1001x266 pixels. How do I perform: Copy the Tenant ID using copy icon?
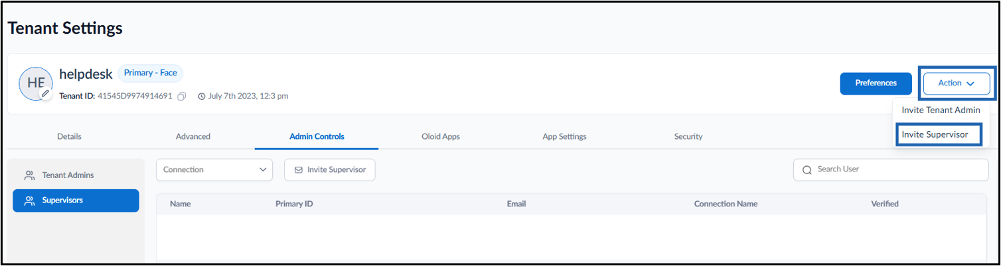pyautogui.click(x=182, y=96)
